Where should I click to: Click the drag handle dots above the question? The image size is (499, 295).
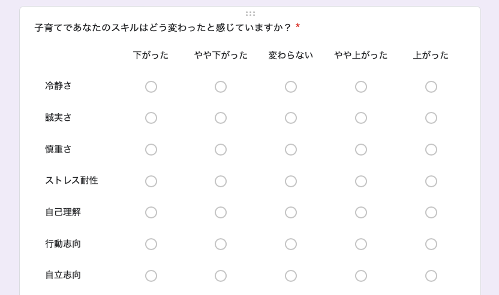click(250, 13)
